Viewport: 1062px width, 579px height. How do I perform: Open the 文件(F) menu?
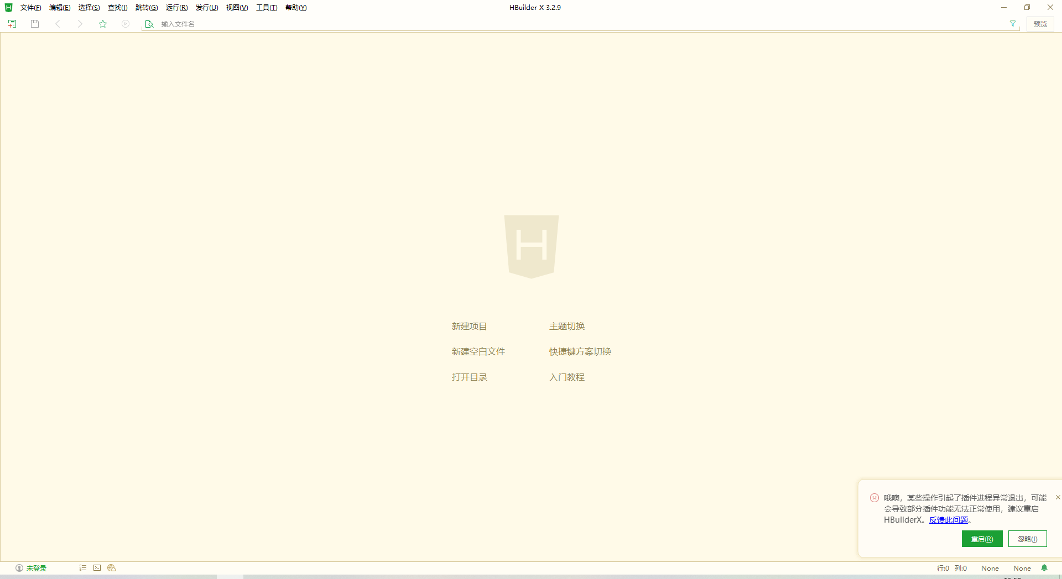click(x=30, y=8)
